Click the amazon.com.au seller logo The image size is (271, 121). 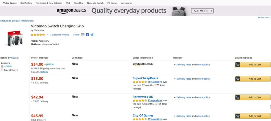click(x=143, y=64)
